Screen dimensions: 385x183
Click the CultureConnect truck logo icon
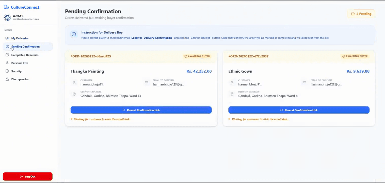[6, 7]
